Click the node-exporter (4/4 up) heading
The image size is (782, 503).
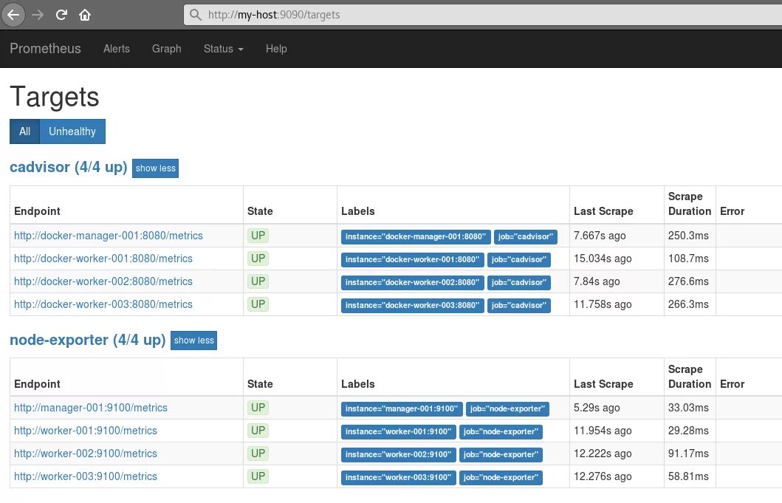click(87, 340)
